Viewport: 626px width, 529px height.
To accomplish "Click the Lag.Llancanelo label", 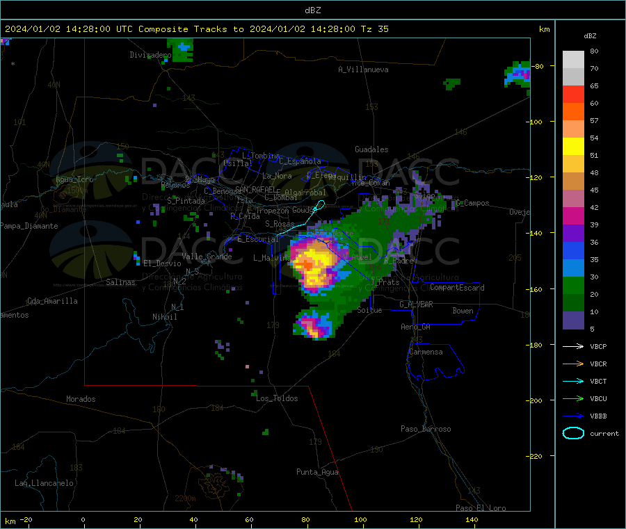I will (44, 483).
